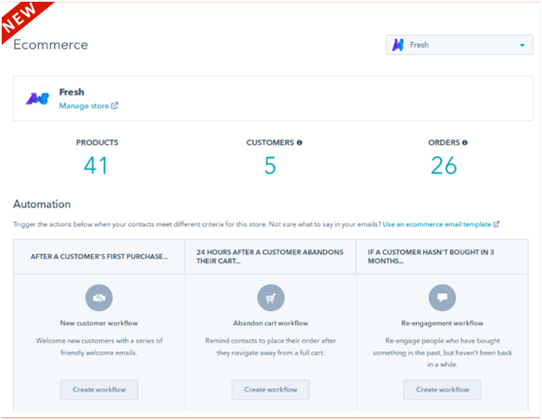Create workflow for Abandon cart workflow

[x=271, y=390]
